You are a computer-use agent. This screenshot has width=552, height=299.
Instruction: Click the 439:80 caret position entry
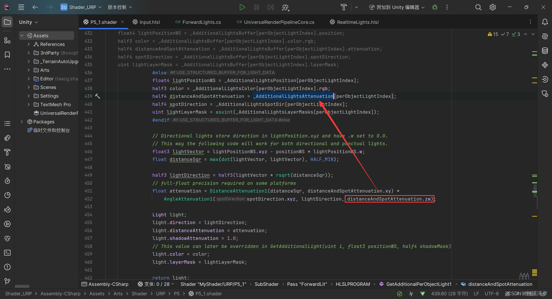pyautogui.click(x=449, y=294)
